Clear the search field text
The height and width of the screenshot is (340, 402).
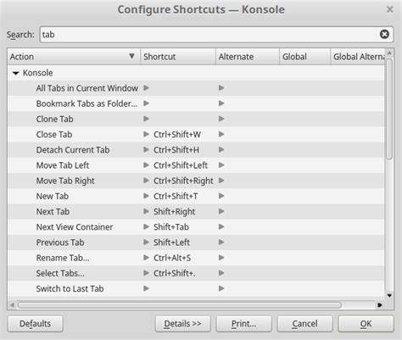tap(384, 35)
